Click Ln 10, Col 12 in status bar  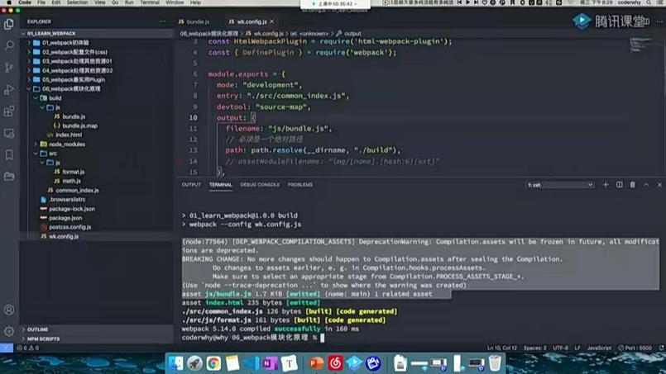502,348
